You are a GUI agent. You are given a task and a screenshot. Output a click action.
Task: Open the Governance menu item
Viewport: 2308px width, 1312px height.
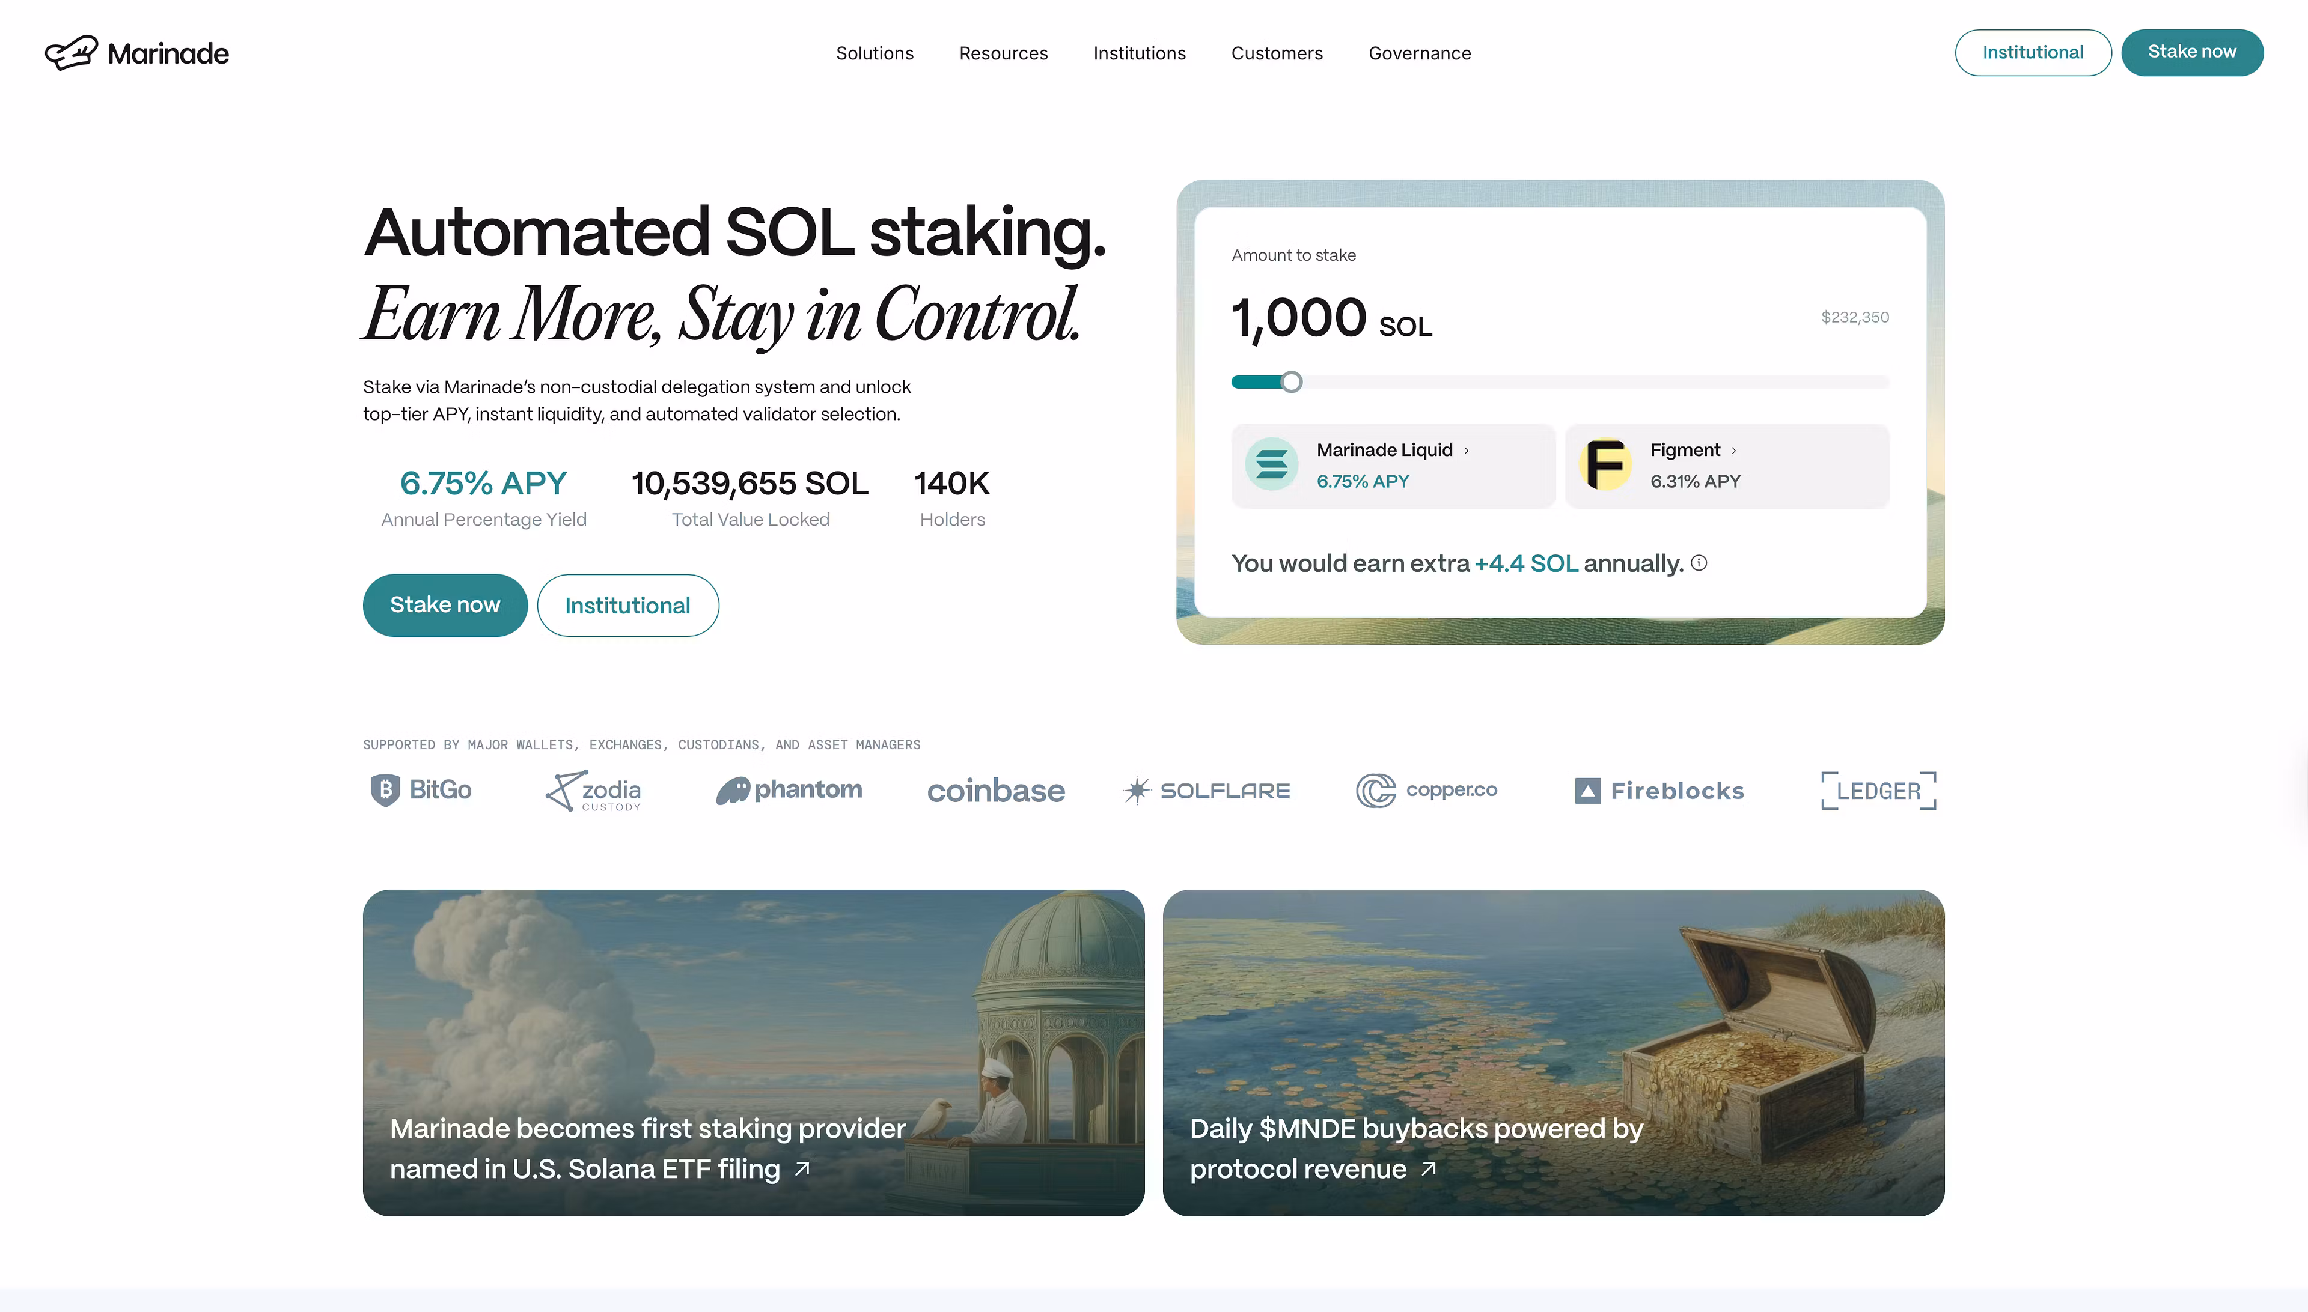pos(1419,53)
